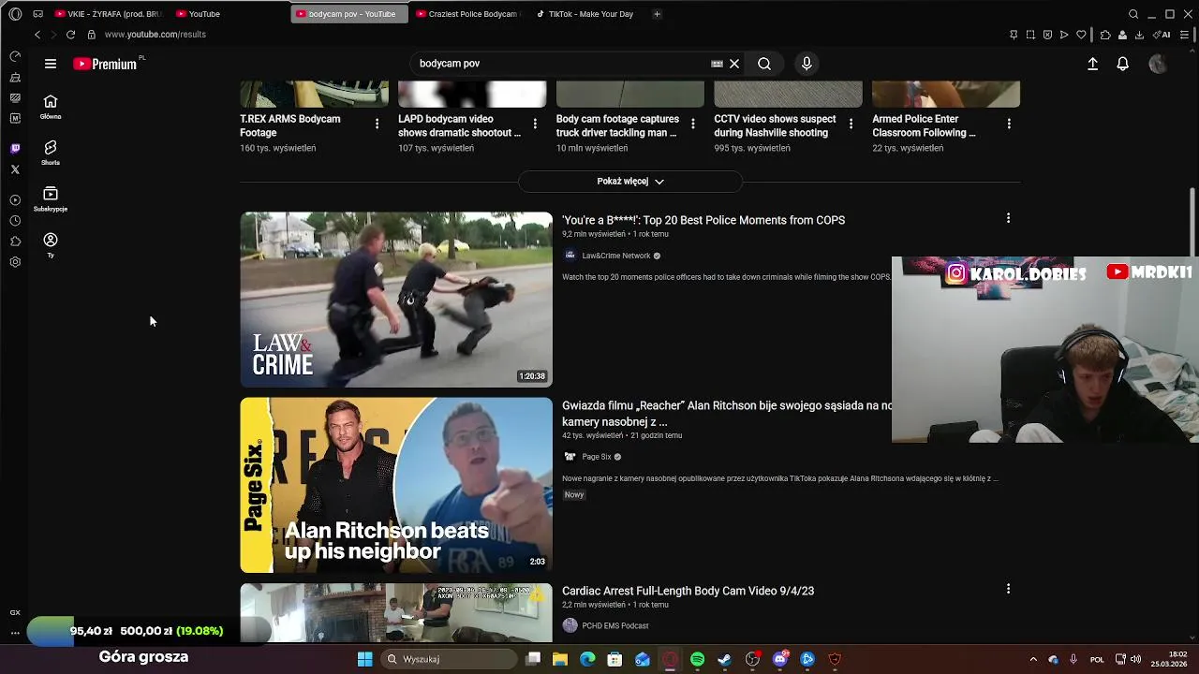Open more options for Top 20 COPS video

click(x=1008, y=218)
